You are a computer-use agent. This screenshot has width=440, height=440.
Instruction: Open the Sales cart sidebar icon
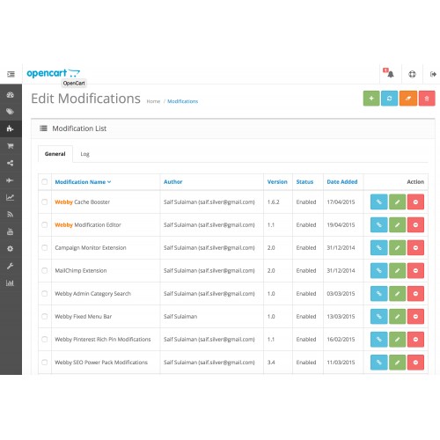coord(11,146)
